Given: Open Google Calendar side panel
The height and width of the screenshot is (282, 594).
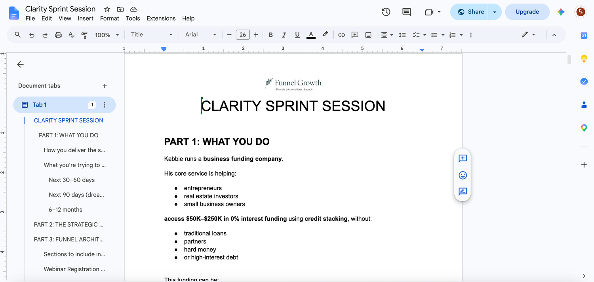Looking at the screenshot, I should (584, 35).
